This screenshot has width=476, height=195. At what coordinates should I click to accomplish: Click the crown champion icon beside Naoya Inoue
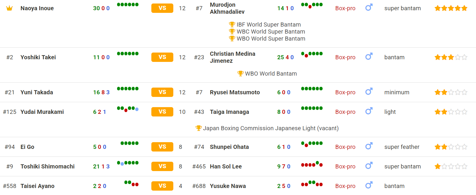tap(9, 8)
